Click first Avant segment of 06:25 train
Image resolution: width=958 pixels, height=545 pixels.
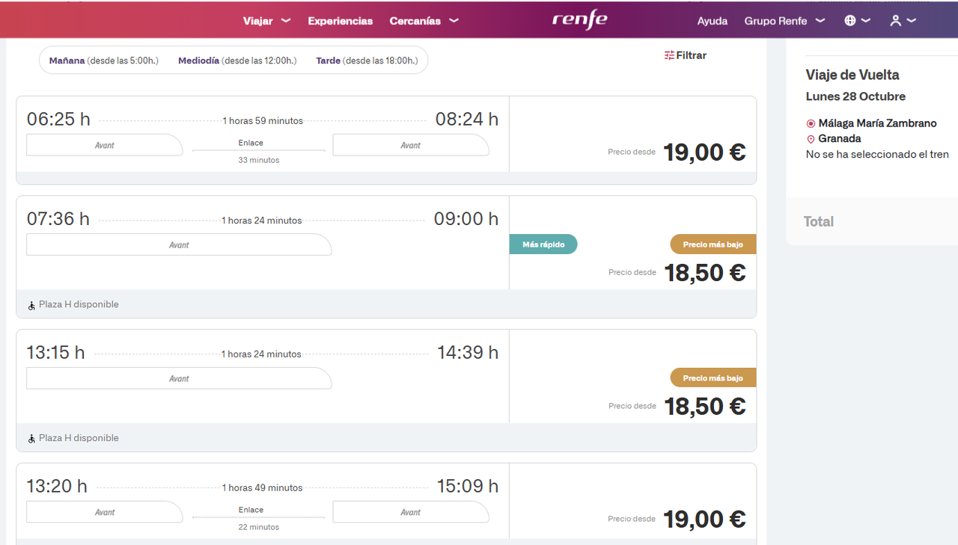point(105,145)
